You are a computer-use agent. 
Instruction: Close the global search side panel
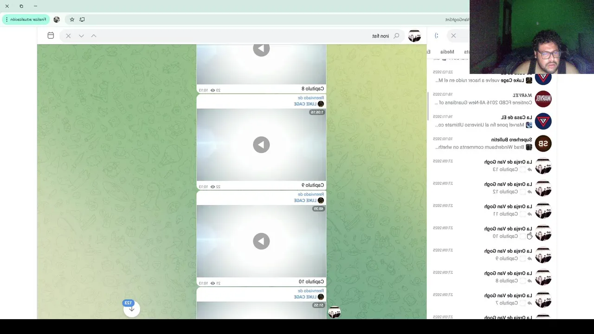click(453, 36)
